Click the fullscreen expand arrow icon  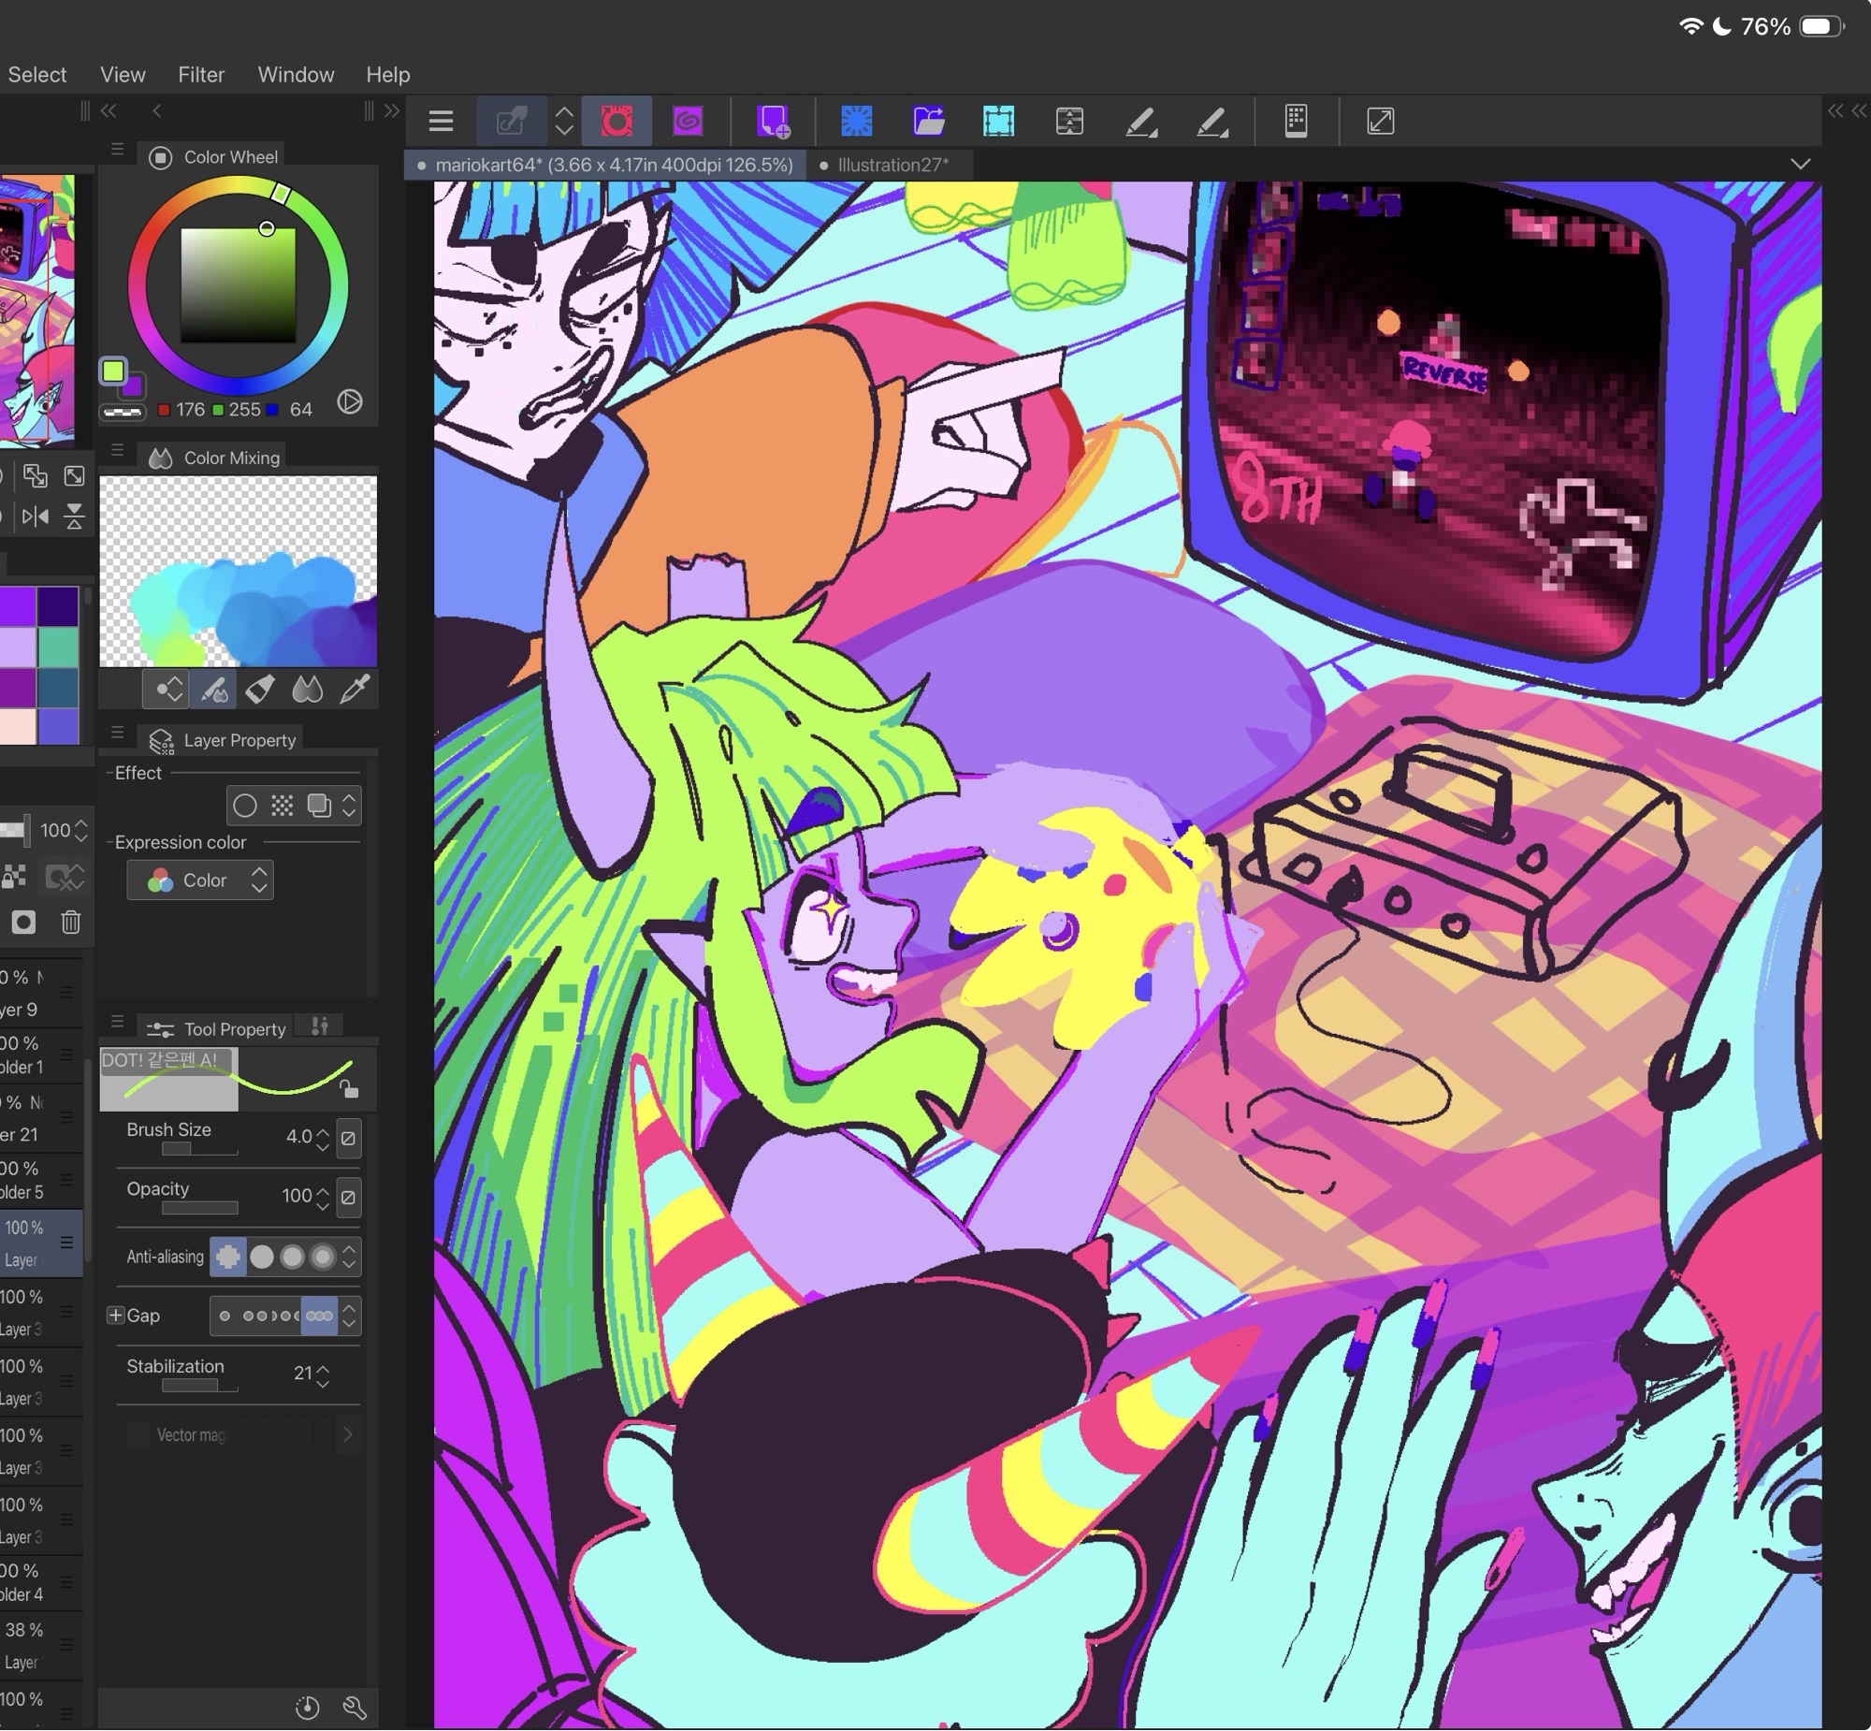pyautogui.click(x=1380, y=121)
